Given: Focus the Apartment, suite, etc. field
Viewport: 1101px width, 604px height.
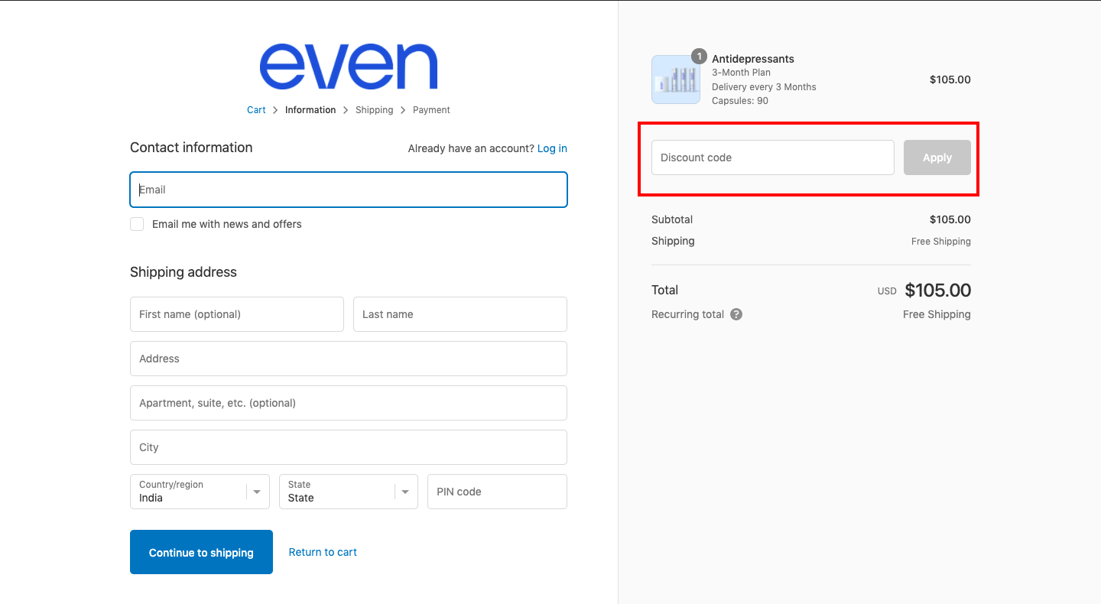Looking at the screenshot, I should pyautogui.click(x=349, y=403).
